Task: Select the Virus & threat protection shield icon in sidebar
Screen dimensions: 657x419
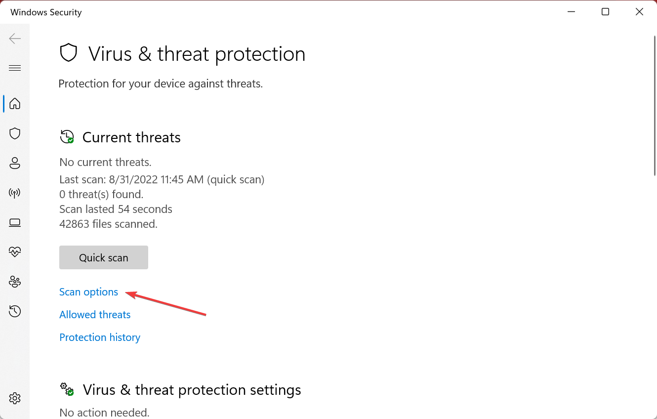Action: coord(15,133)
